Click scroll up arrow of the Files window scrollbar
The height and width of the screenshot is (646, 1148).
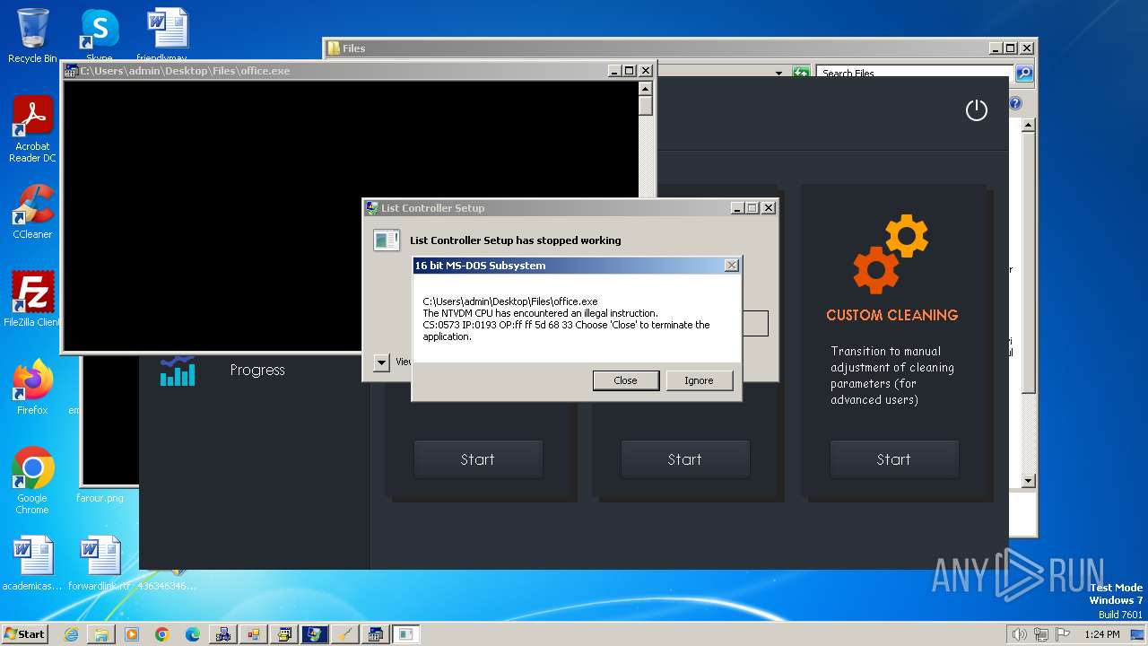coord(1029,126)
